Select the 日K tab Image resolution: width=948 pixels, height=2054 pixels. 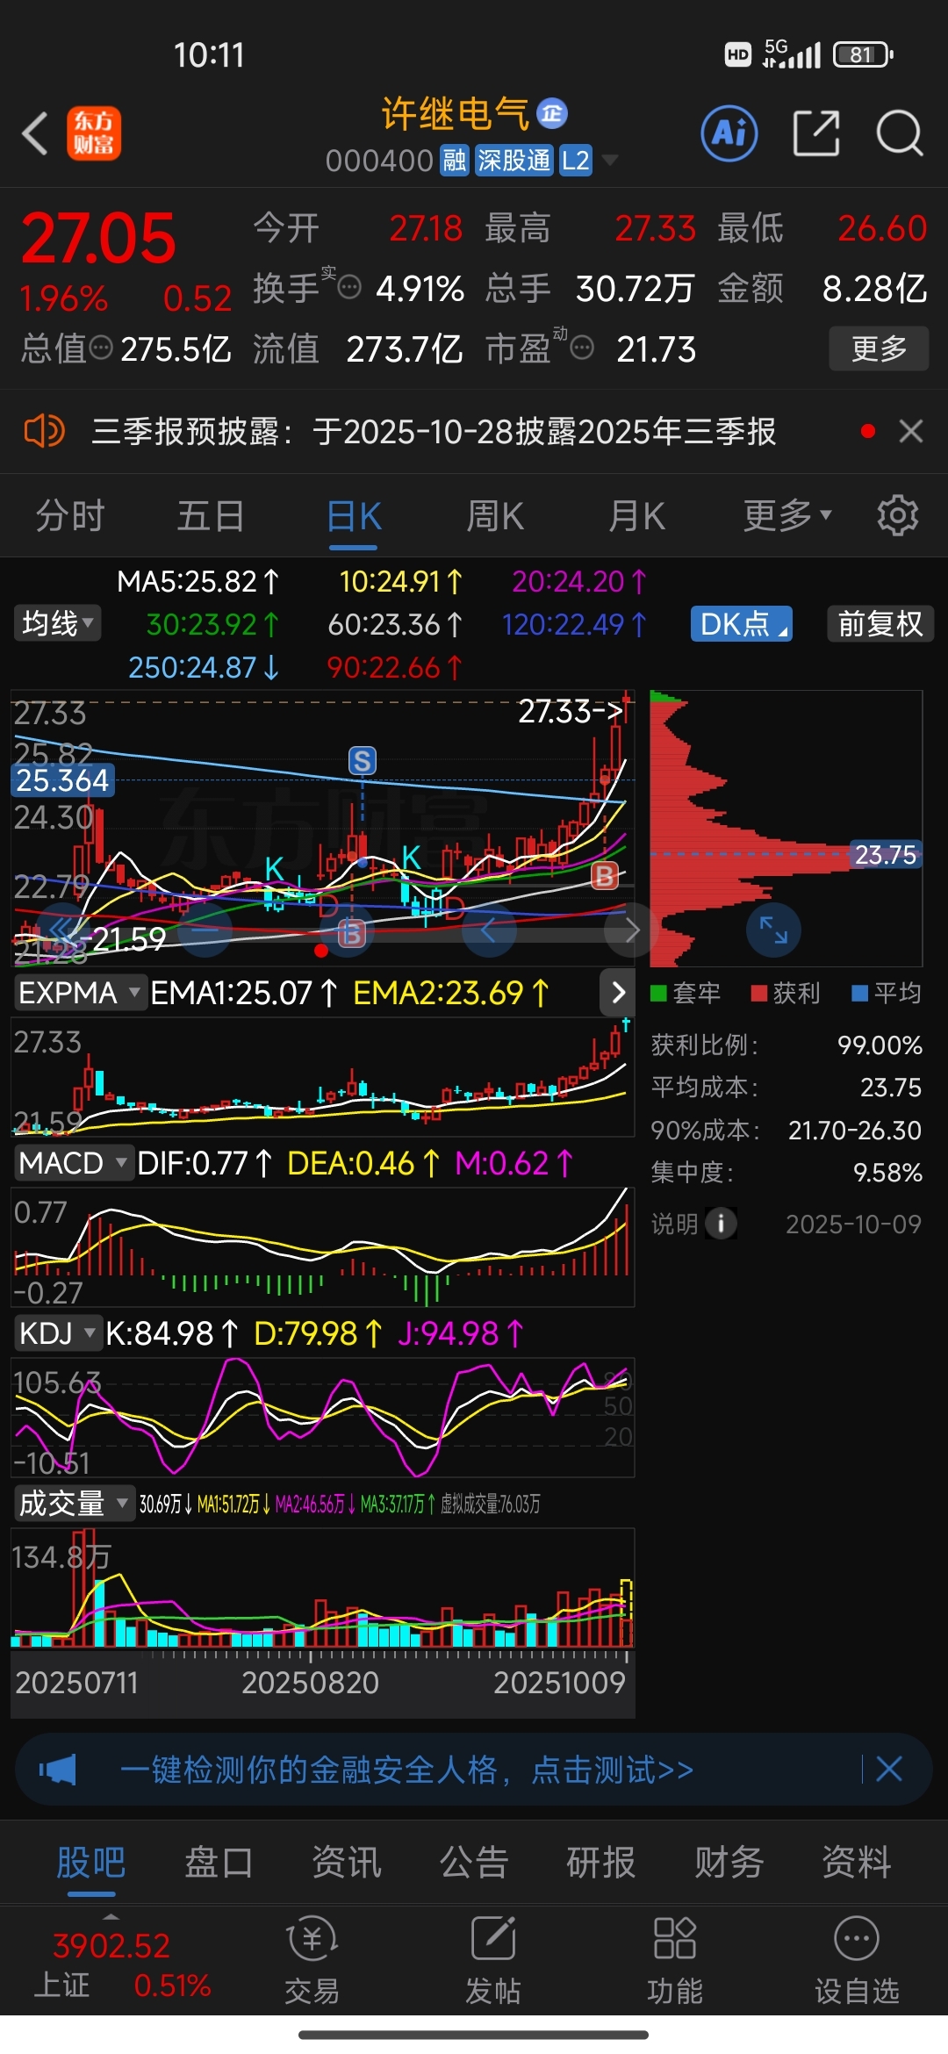tap(354, 515)
